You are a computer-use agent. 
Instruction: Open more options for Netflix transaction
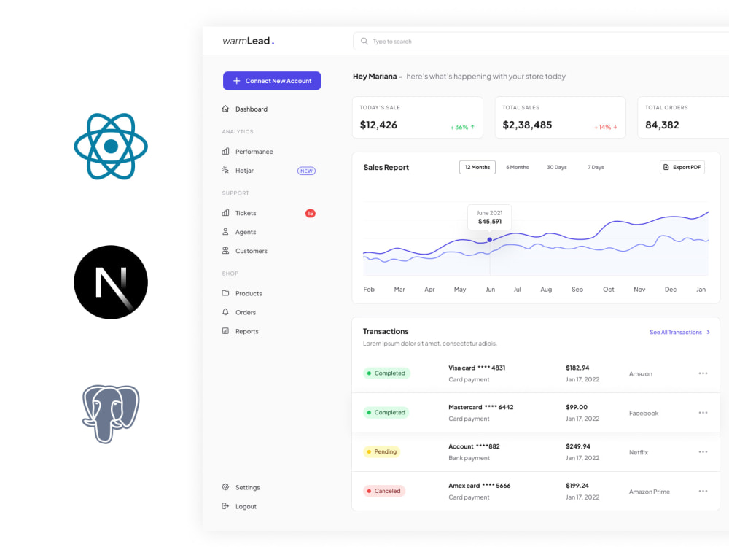[x=703, y=452]
